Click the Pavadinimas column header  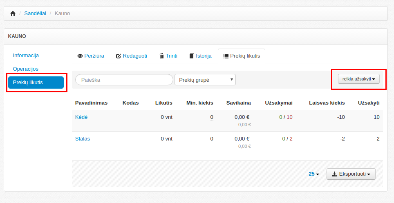(91, 103)
